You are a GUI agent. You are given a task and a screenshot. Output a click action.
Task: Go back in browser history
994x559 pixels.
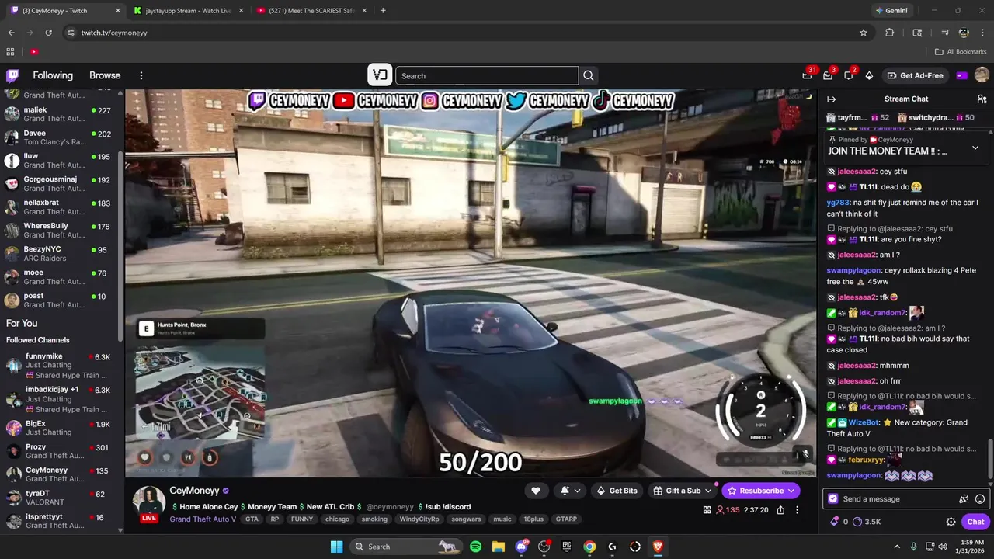click(11, 33)
